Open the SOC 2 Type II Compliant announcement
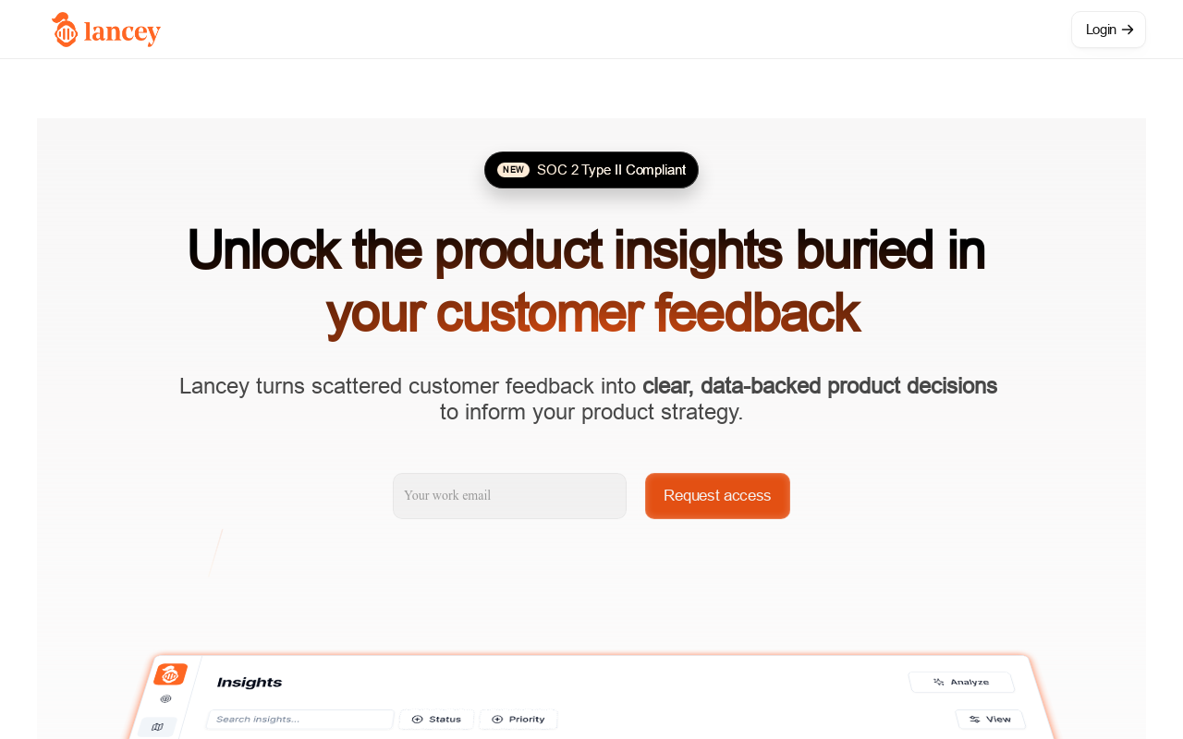The width and height of the screenshot is (1183, 739). pos(591,170)
